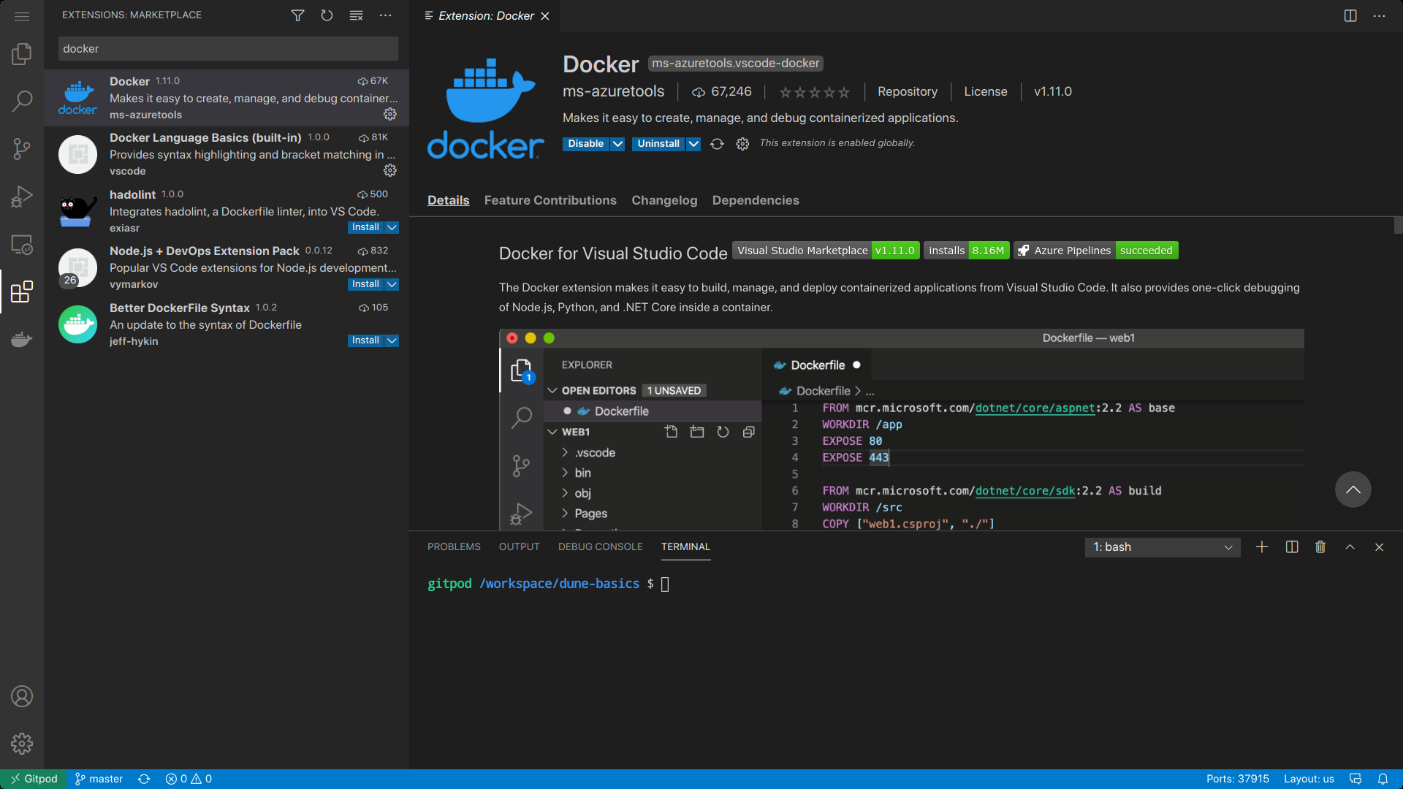This screenshot has width=1403, height=789.
Task: Open the PROBLEMS panel tab
Action: pyautogui.click(x=453, y=546)
